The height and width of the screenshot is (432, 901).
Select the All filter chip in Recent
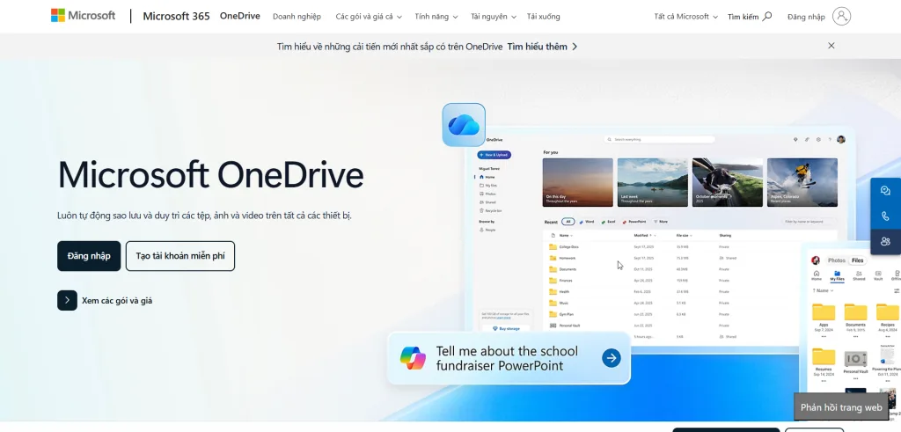point(568,222)
